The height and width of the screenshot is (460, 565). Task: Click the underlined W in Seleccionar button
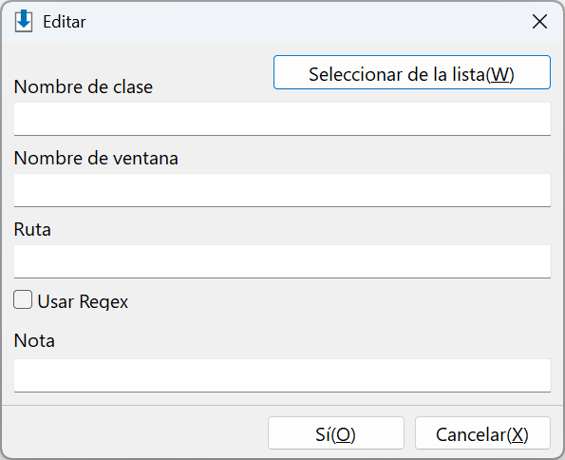click(x=499, y=74)
